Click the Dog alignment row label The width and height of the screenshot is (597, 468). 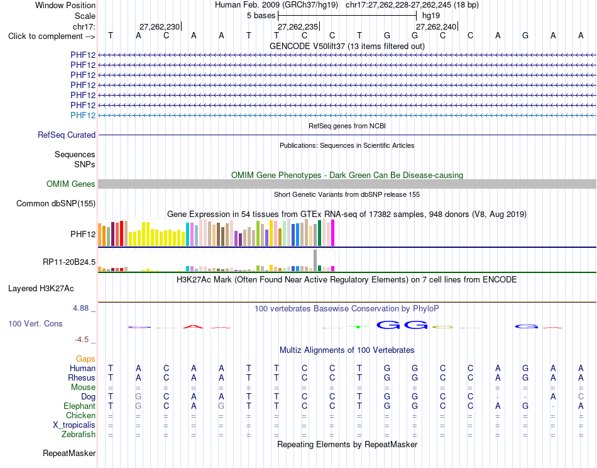click(x=89, y=397)
